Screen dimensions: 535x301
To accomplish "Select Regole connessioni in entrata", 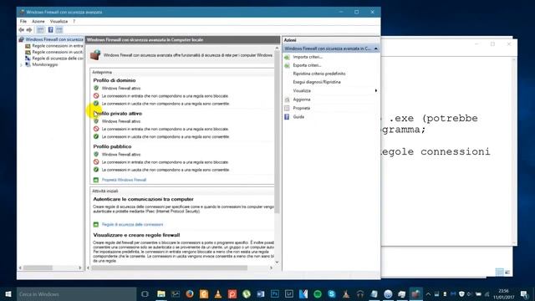I will coord(58,46).
